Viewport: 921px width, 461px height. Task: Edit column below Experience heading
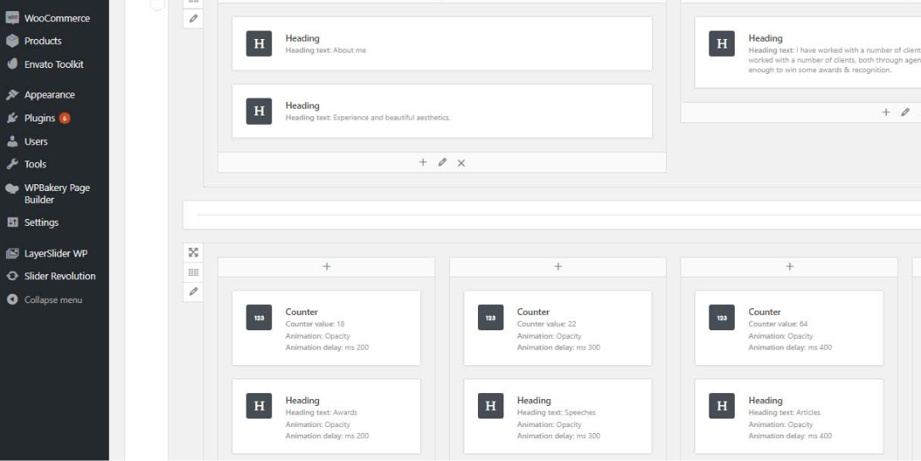pyautogui.click(x=442, y=162)
